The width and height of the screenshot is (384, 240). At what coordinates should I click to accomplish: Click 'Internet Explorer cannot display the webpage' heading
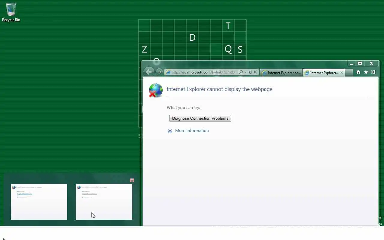pos(220,89)
